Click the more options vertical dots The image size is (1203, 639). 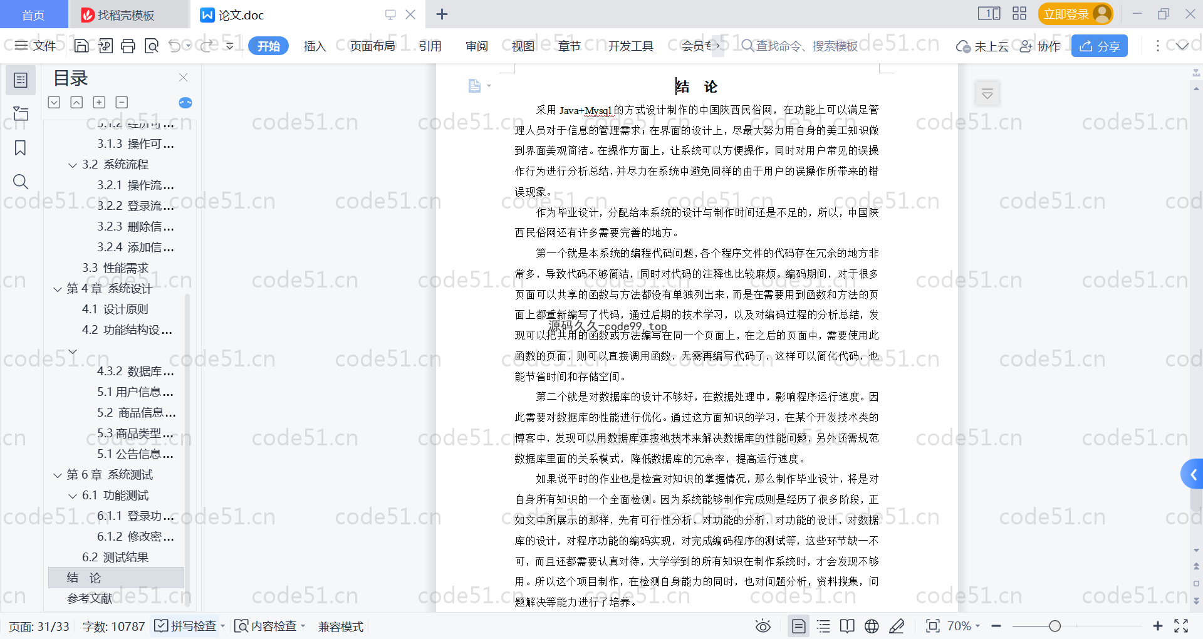tap(1157, 46)
